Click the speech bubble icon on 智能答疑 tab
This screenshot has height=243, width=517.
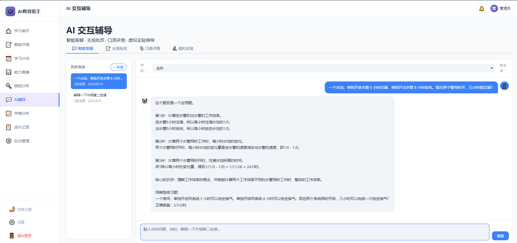coord(74,48)
